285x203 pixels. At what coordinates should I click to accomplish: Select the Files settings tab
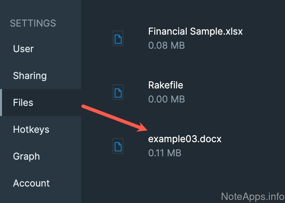[23, 103]
